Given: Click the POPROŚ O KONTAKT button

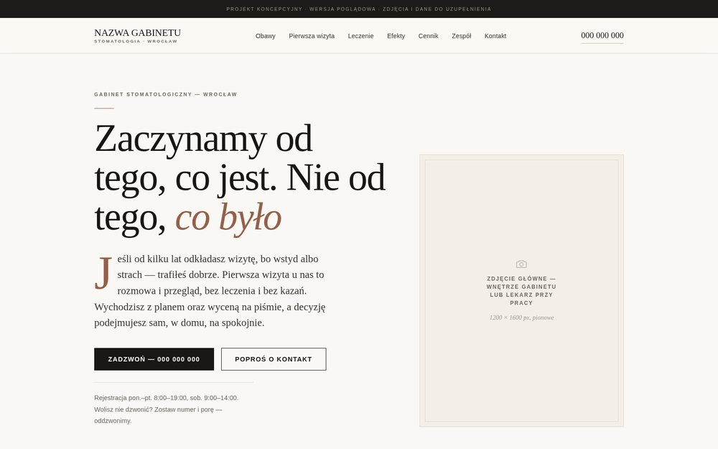Looking at the screenshot, I should click(x=274, y=359).
